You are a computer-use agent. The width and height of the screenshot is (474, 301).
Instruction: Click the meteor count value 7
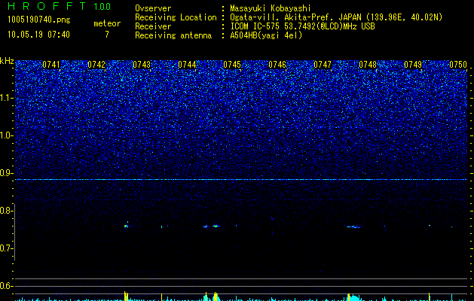(107, 35)
